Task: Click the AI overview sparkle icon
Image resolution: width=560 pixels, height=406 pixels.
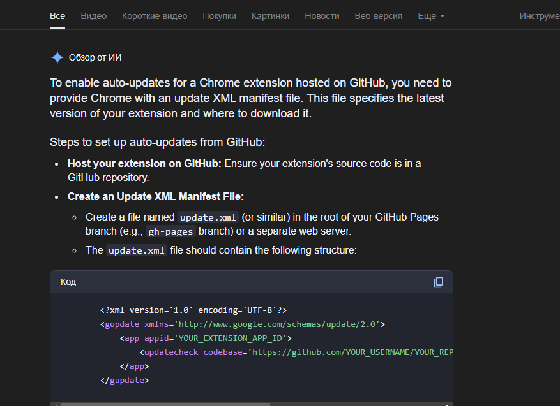Action: (57, 57)
